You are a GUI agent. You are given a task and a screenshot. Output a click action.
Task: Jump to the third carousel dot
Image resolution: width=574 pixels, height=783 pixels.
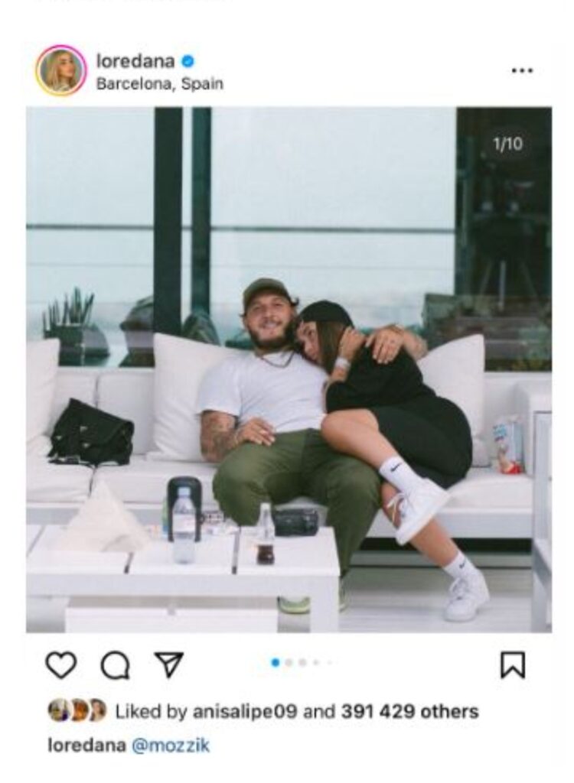coord(302,663)
